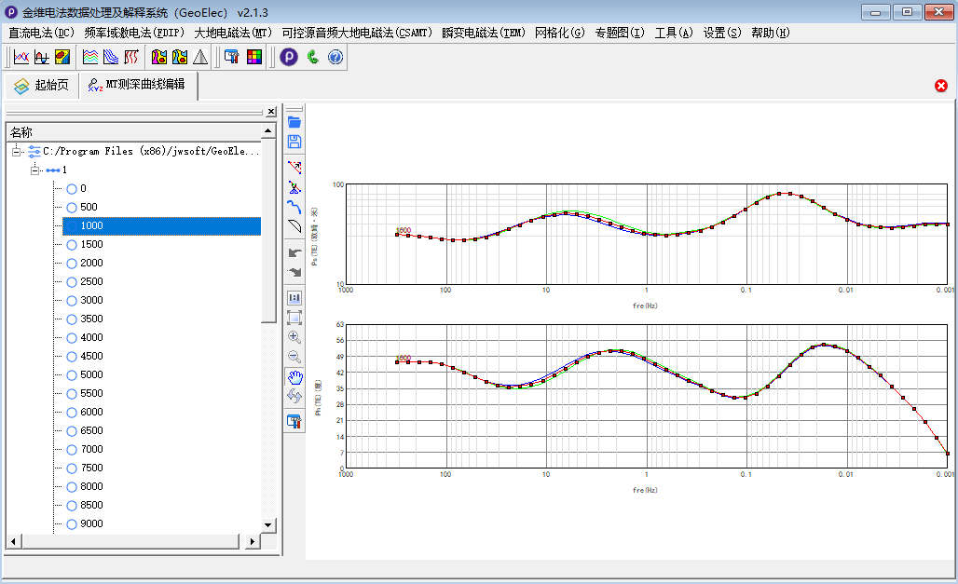This screenshot has width=958, height=584.
Task: Select the black arc curve tool
Action: pos(294,226)
